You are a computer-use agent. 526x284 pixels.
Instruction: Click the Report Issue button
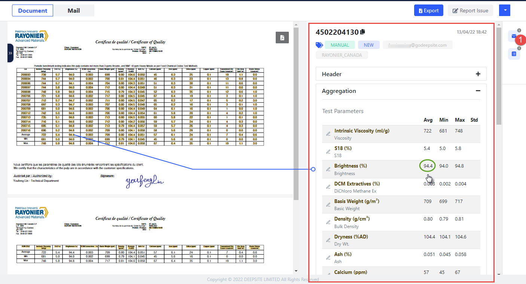(470, 10)
